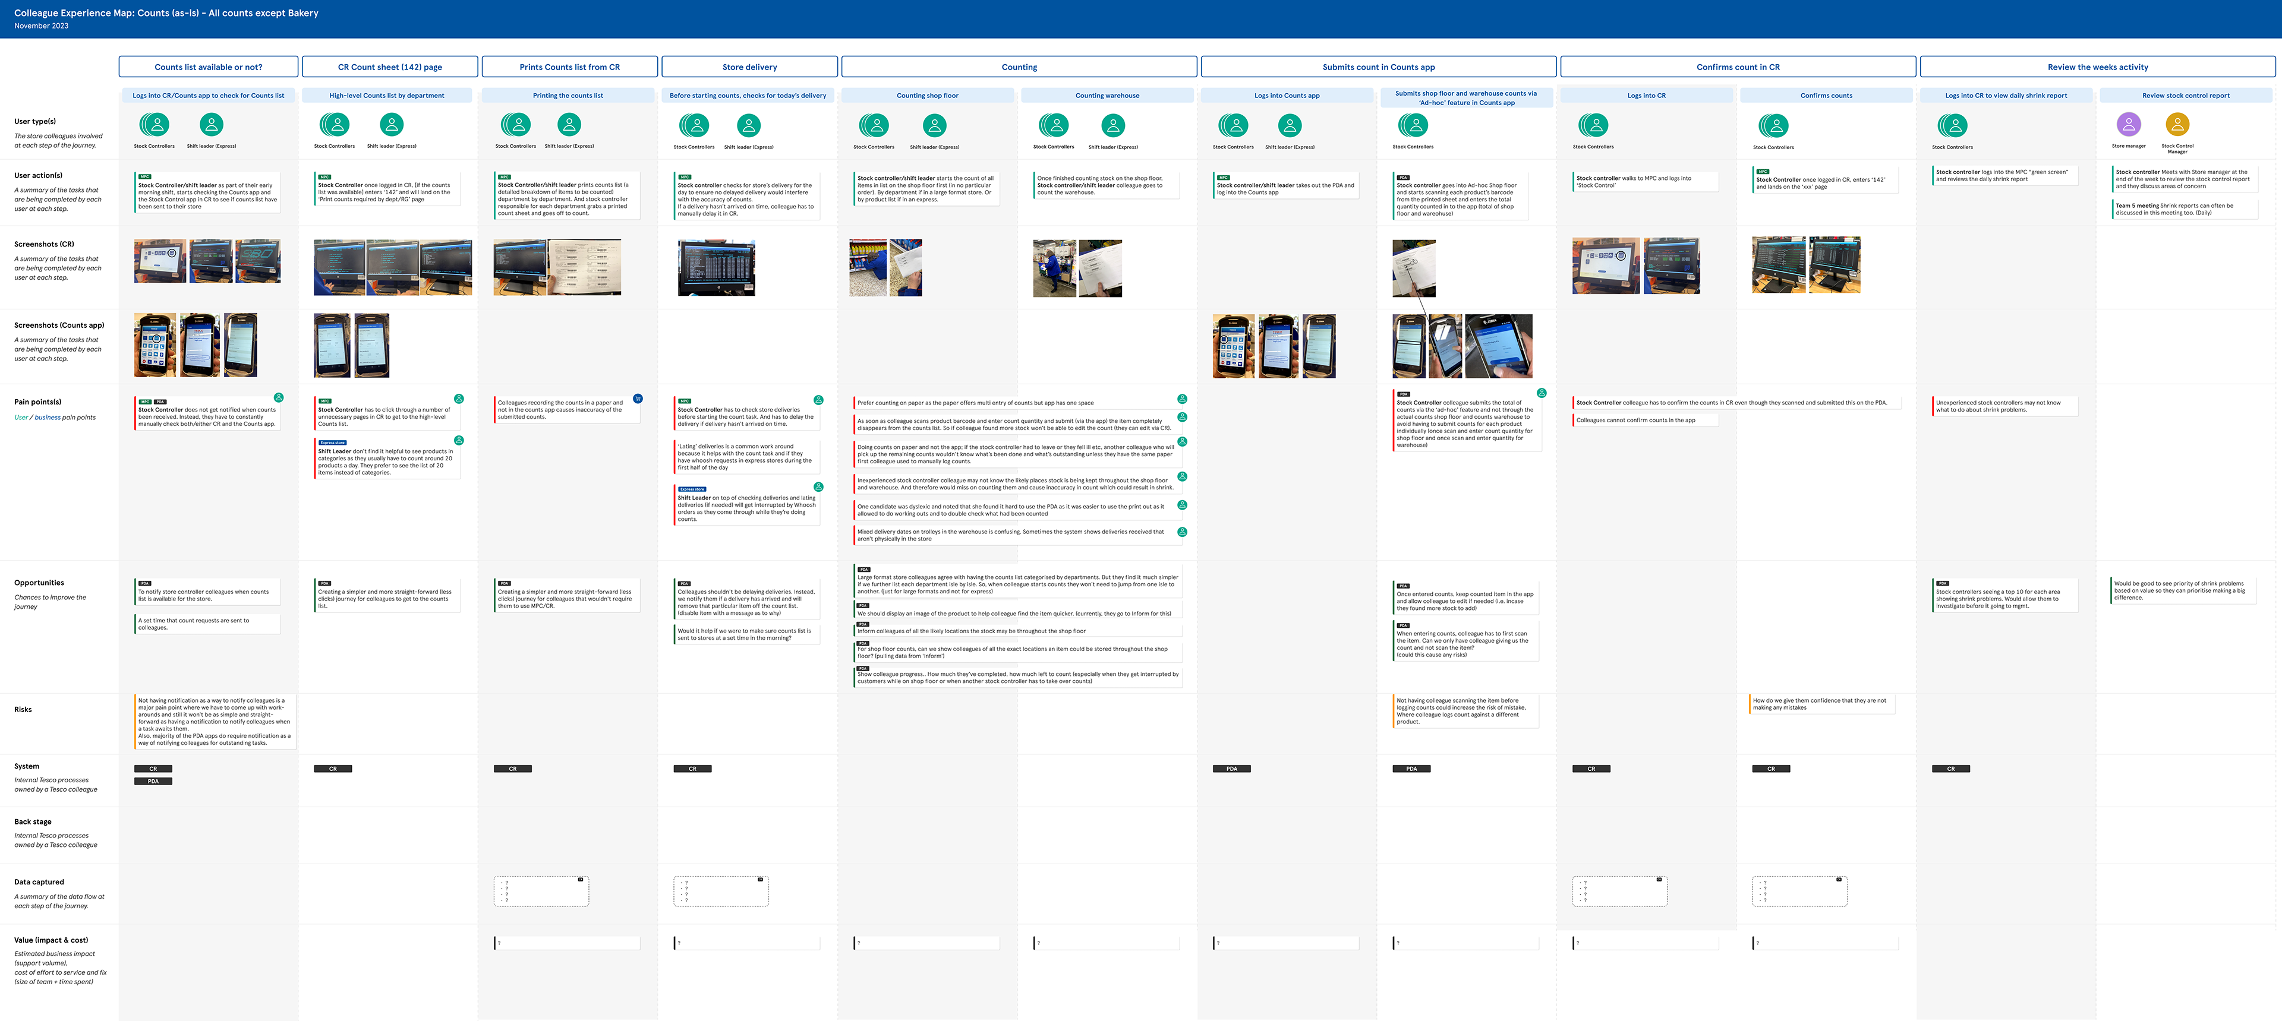Click the blue business pain point cart icon
The width and height of the screenshot is (2282, 1021).
click(637, 399)
